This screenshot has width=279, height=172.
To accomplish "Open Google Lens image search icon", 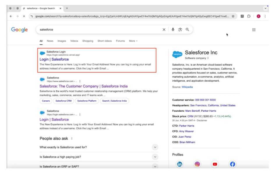I will (180, 29).
